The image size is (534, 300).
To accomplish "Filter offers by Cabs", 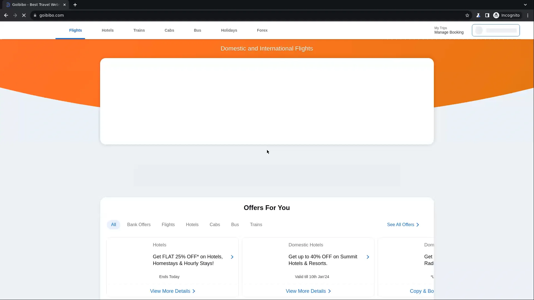I will click(x=215, y=224).
